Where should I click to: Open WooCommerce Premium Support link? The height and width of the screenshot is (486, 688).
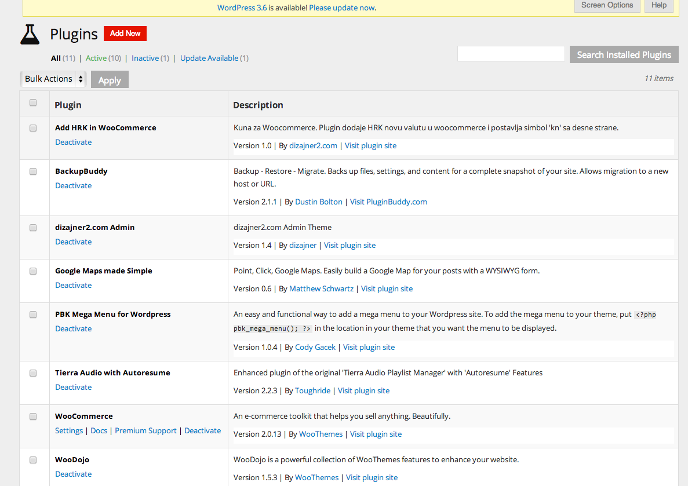click(x=145, y=431)
